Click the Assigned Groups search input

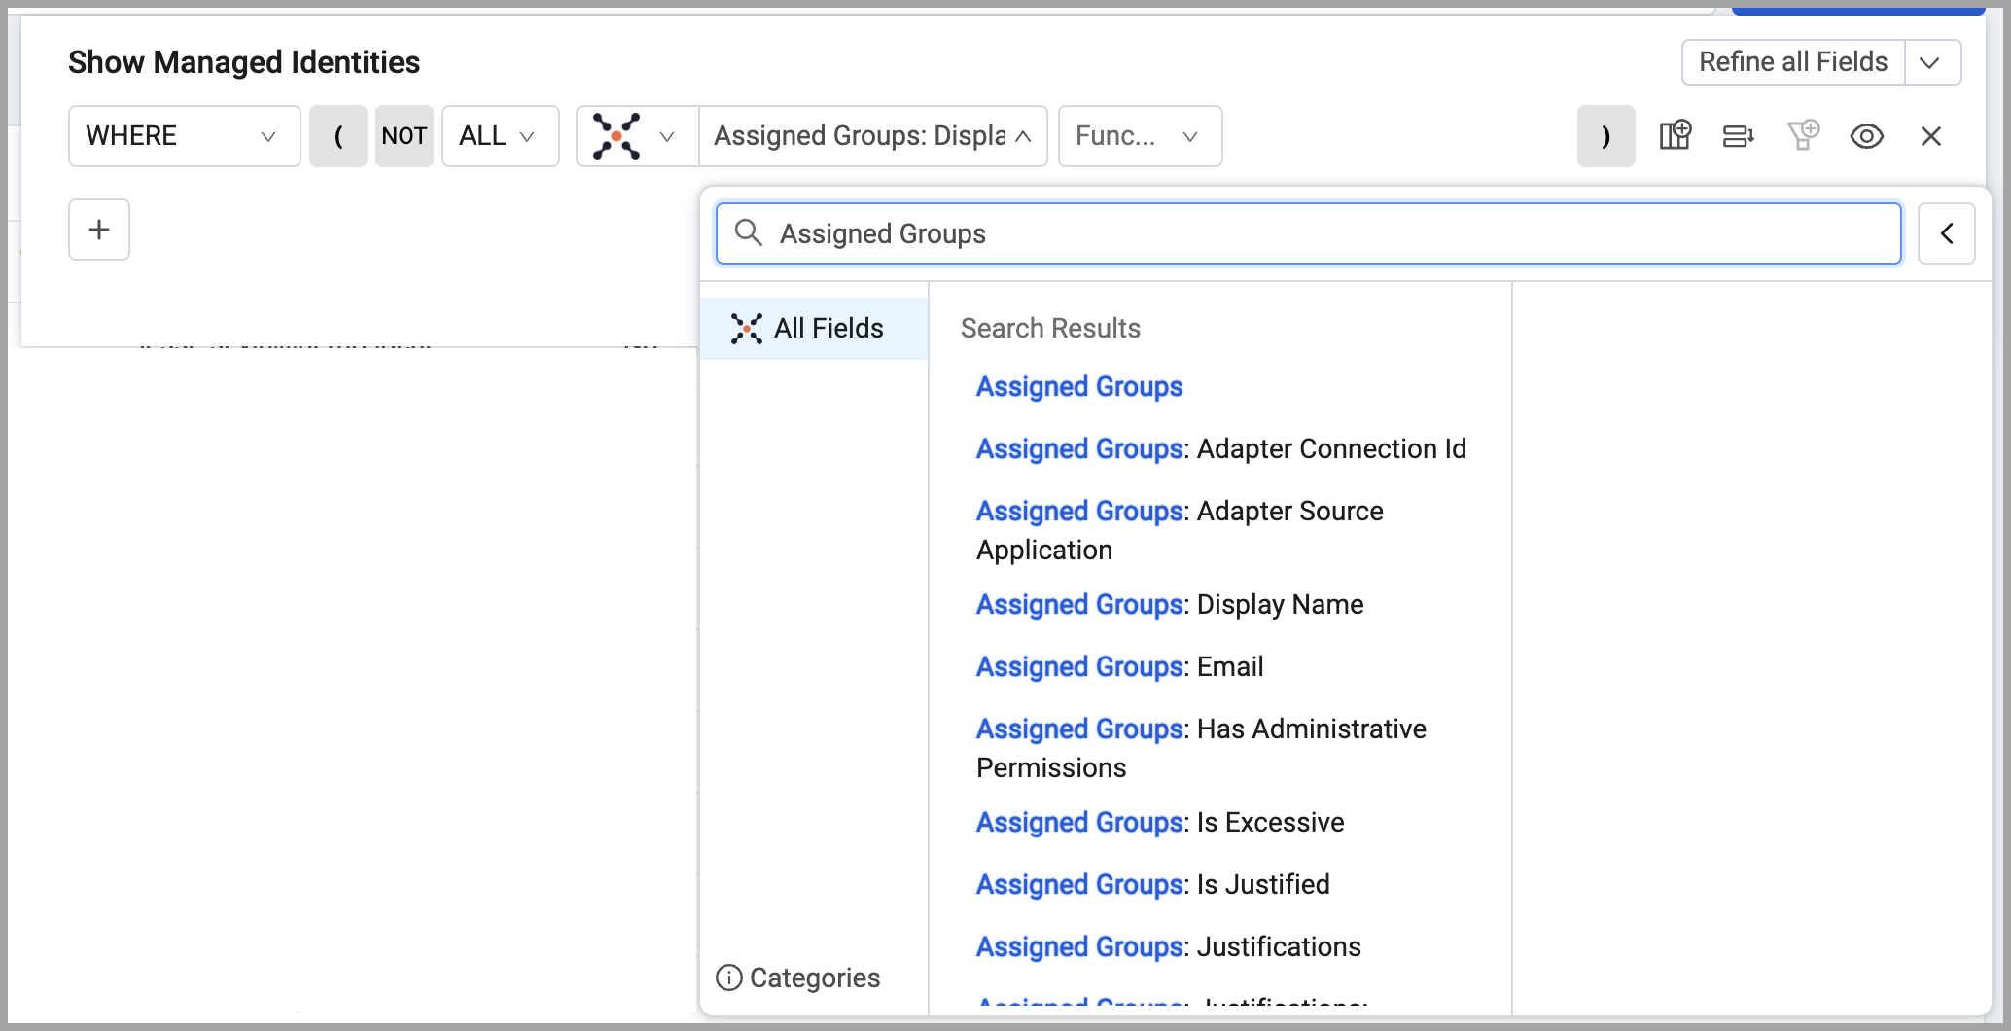[1309, 233]
